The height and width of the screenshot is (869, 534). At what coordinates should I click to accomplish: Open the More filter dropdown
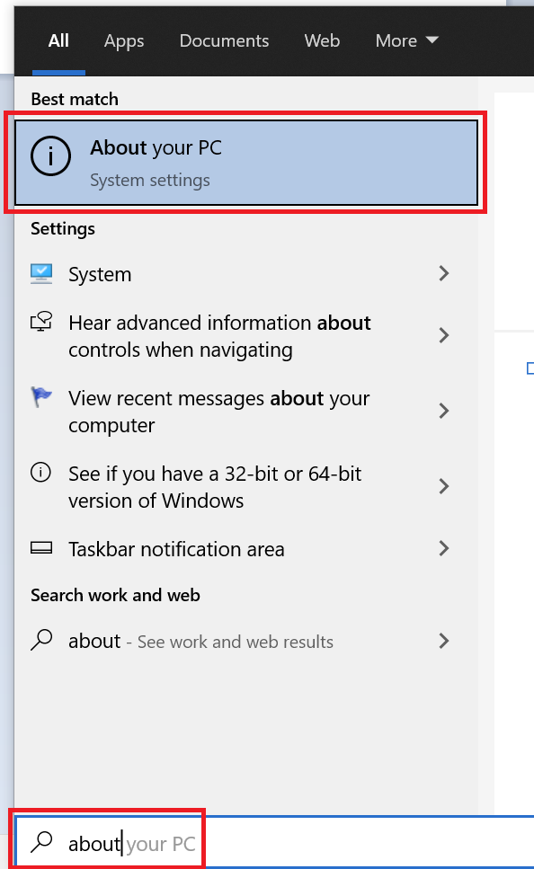406,40
